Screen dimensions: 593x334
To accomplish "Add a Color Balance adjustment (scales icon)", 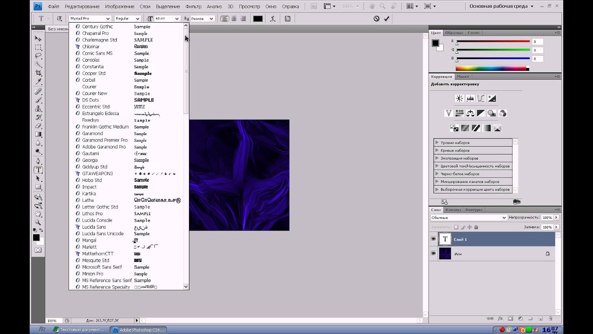I will 470,113.
